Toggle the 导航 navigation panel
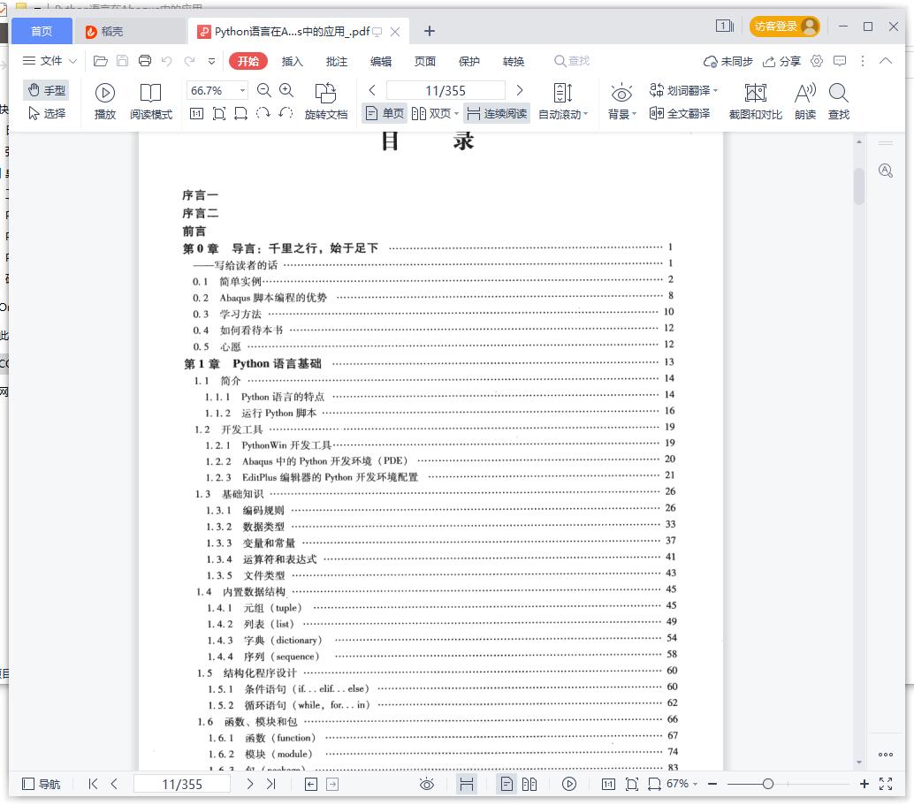The height and width of the screenshot is (805, 914). pyautogui.click(x=41, y=784)
